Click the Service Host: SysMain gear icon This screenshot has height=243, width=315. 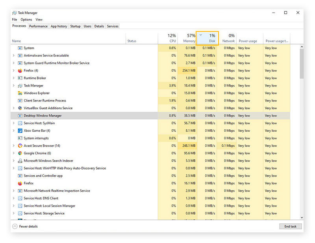pos(20,123)
